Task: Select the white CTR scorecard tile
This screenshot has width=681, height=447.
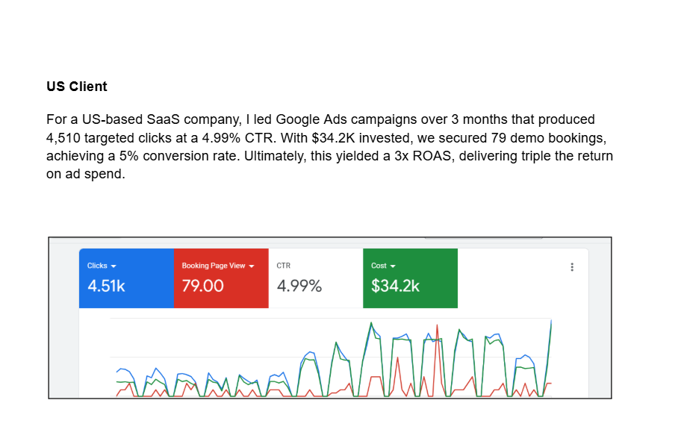Action: [x=316, y=278]
